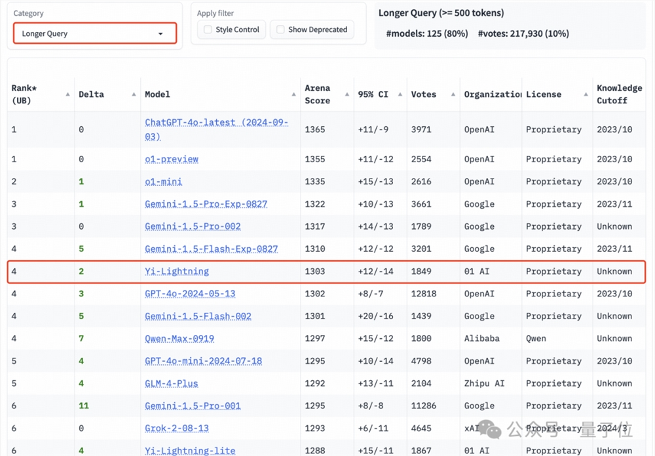Select Arena Score 1303 for Yi-Lightning
The width and height of the screenshot is (655, 456).
pos(314,272)
